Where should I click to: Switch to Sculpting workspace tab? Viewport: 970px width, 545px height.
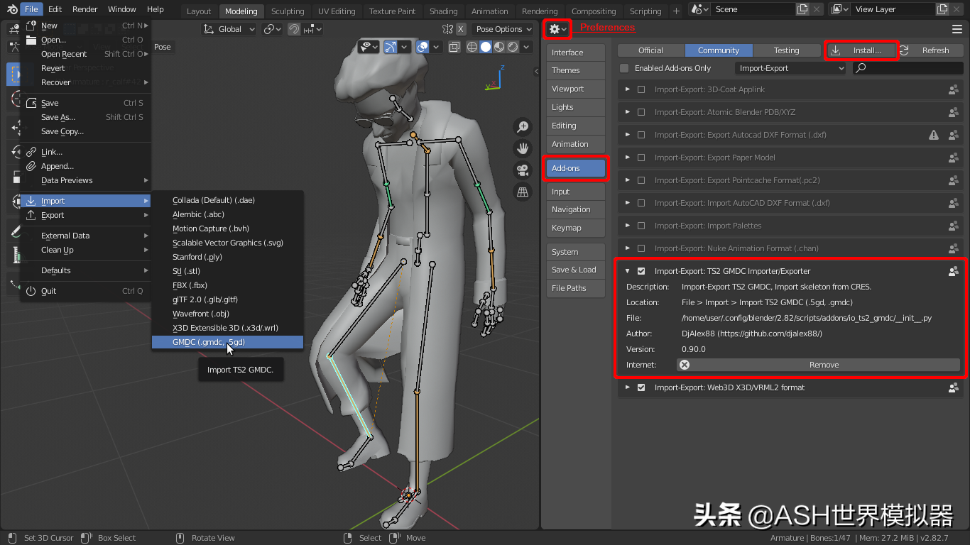pyautogui.click(x=288, y=11)
